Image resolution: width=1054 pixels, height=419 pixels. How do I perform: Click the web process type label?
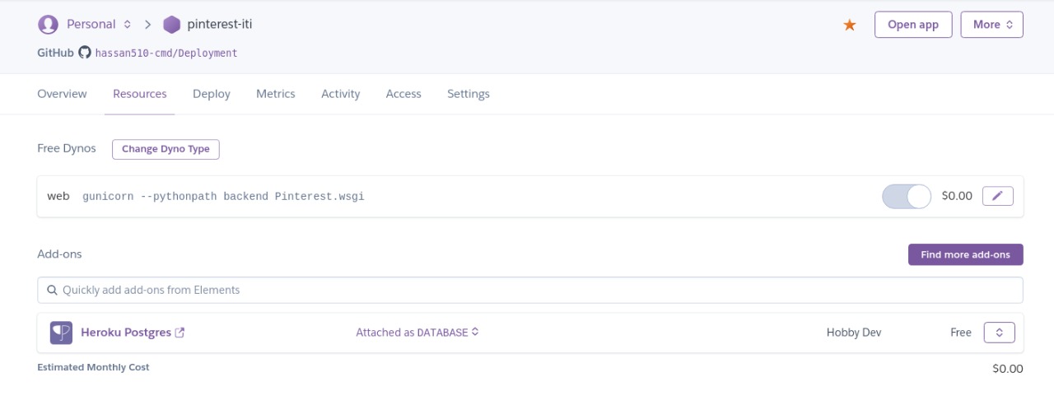tap(58, 196)
